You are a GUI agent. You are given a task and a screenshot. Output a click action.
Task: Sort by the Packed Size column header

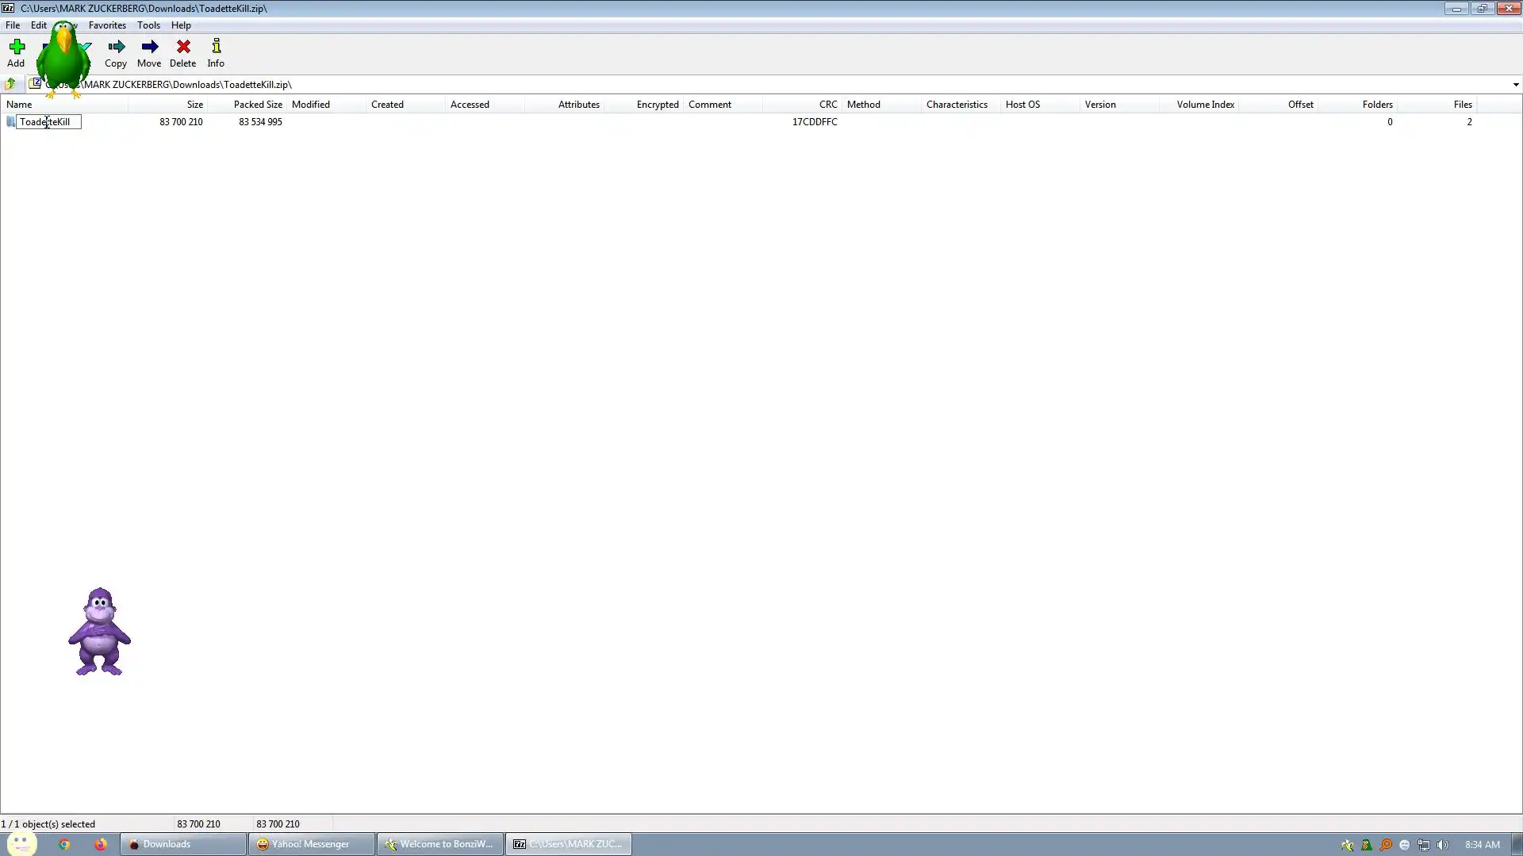pos(257,105)
